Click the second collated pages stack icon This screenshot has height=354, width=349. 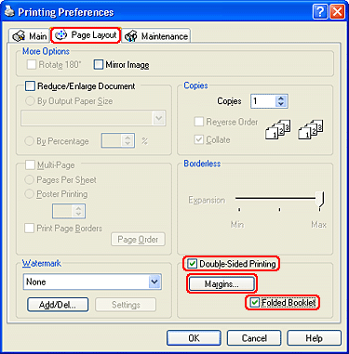point(311,129)
